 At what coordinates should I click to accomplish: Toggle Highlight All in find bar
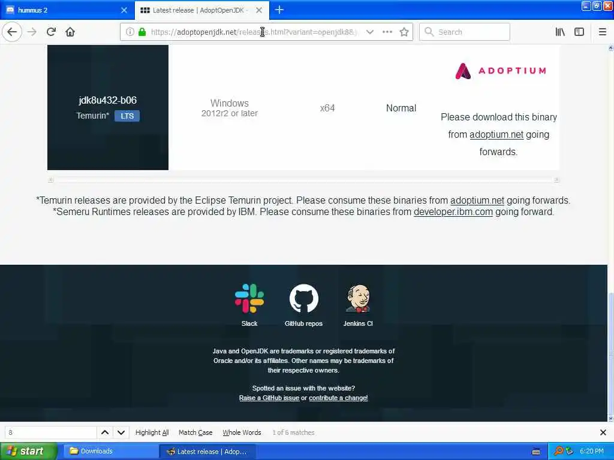(x=152, y=432)
